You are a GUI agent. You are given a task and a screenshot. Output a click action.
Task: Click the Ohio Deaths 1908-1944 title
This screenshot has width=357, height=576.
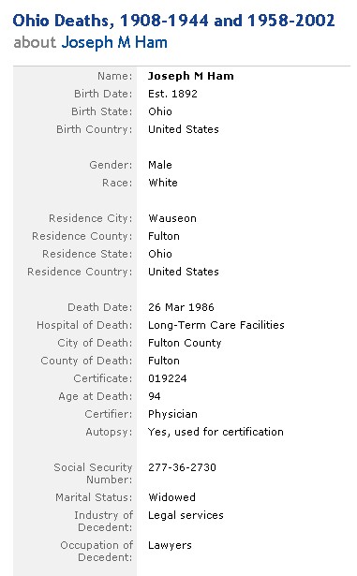coord(173,21)
